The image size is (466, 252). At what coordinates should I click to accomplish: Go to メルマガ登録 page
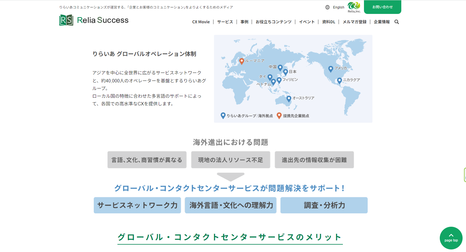pyautogui.click(x=355, y=22)
